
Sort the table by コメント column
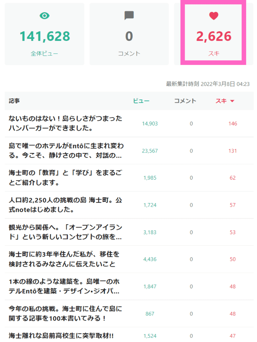[185, 101]
